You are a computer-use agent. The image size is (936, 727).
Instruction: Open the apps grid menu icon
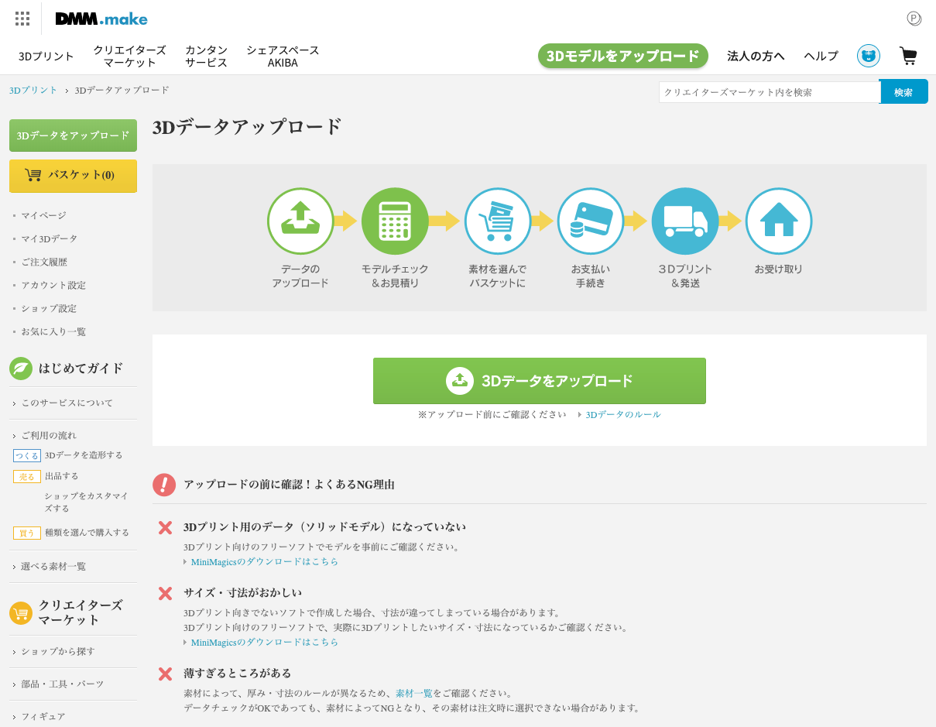(x=22, y=19)
